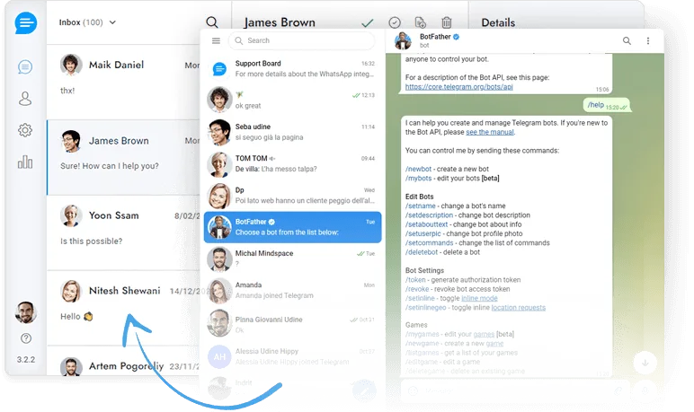Image resolution: width=694 pixels, height=412 pixels.
Task: Mark James Brown conversation done with checkmark
Action: coord(368,22)
